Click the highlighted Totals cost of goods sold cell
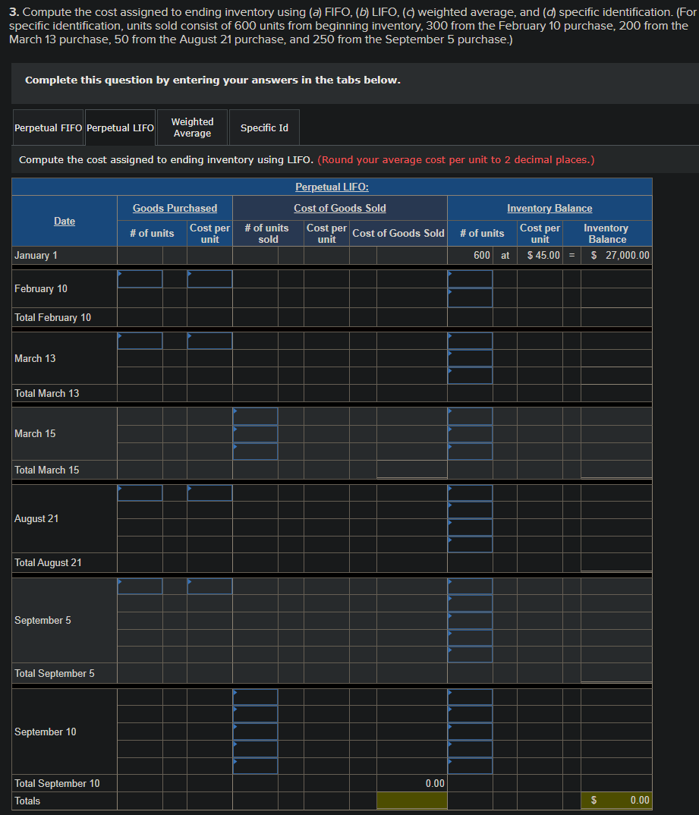The height and width of the screenshot is (815, 699). 411,801
